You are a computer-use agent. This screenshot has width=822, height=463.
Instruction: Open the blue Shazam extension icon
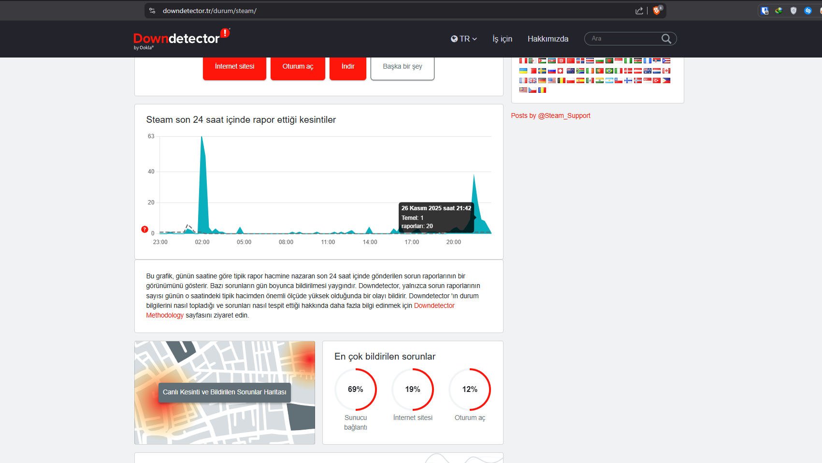tap(808, 11)
